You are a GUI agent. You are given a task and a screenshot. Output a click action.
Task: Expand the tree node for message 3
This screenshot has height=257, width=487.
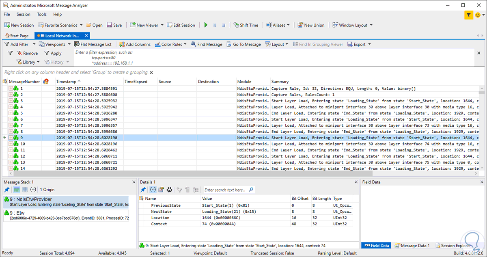click(x=11, y=101)
